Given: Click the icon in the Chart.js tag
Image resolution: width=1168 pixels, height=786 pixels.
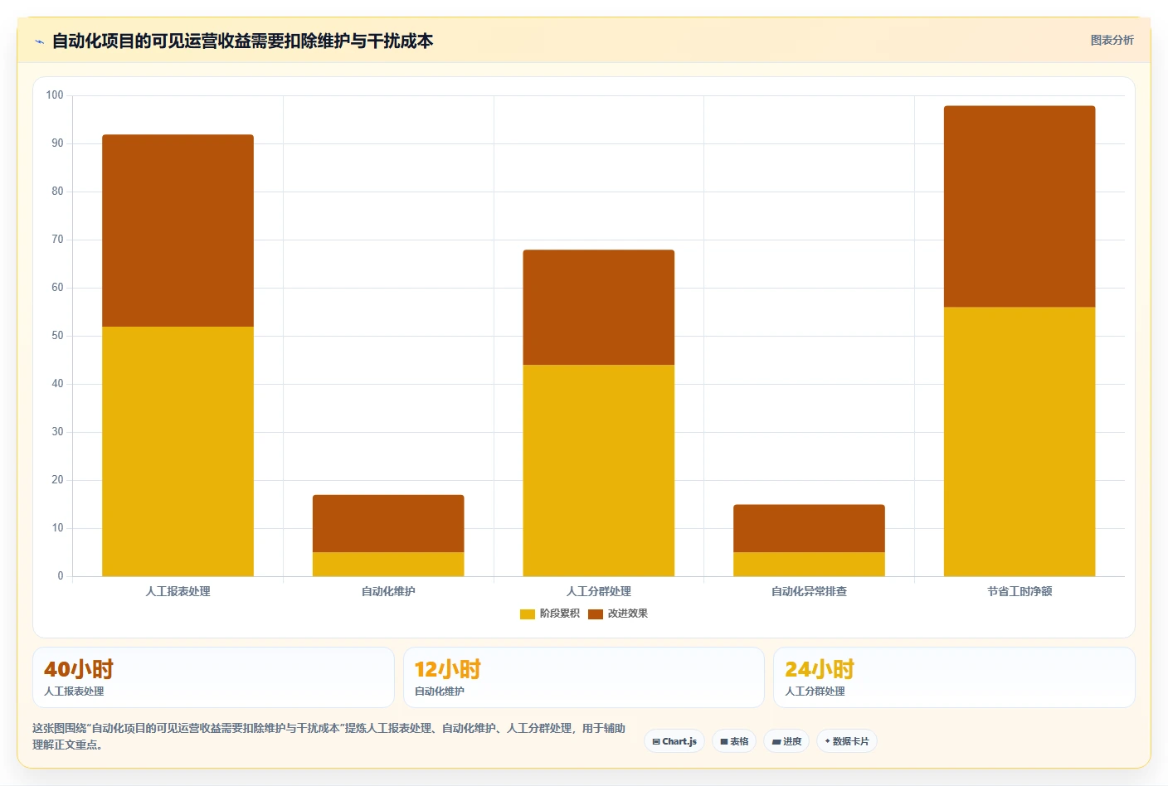Looking at the screenshot, I should (656, 741).
